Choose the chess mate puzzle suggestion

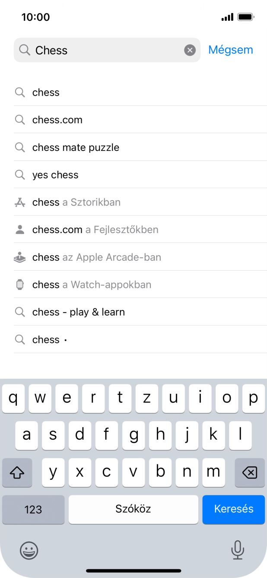76,147
